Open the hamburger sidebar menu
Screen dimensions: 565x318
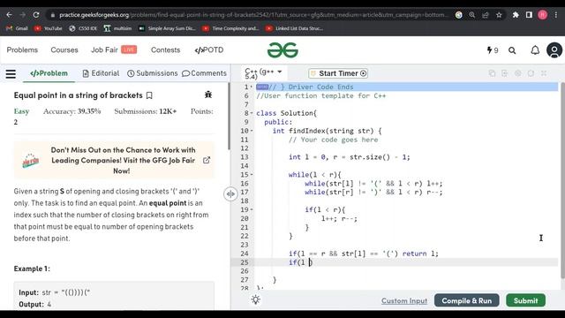coord(11,74)
